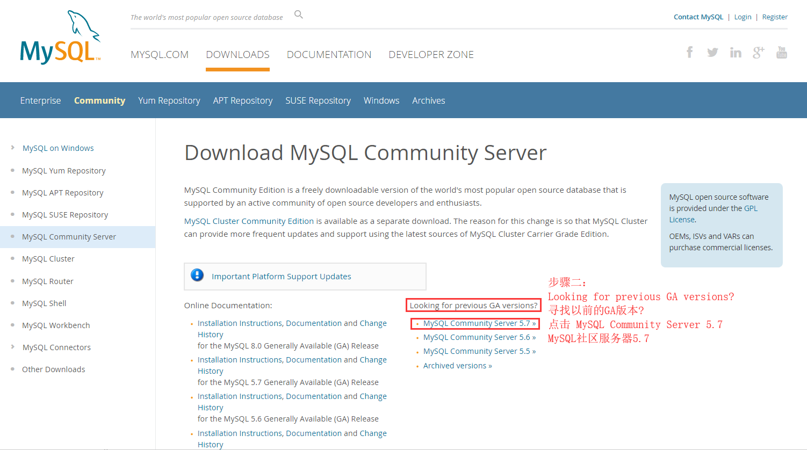Switch to the DOCUMENTATION tab
The width and height of the screenshot is (807, 450).
coord(329,54)
